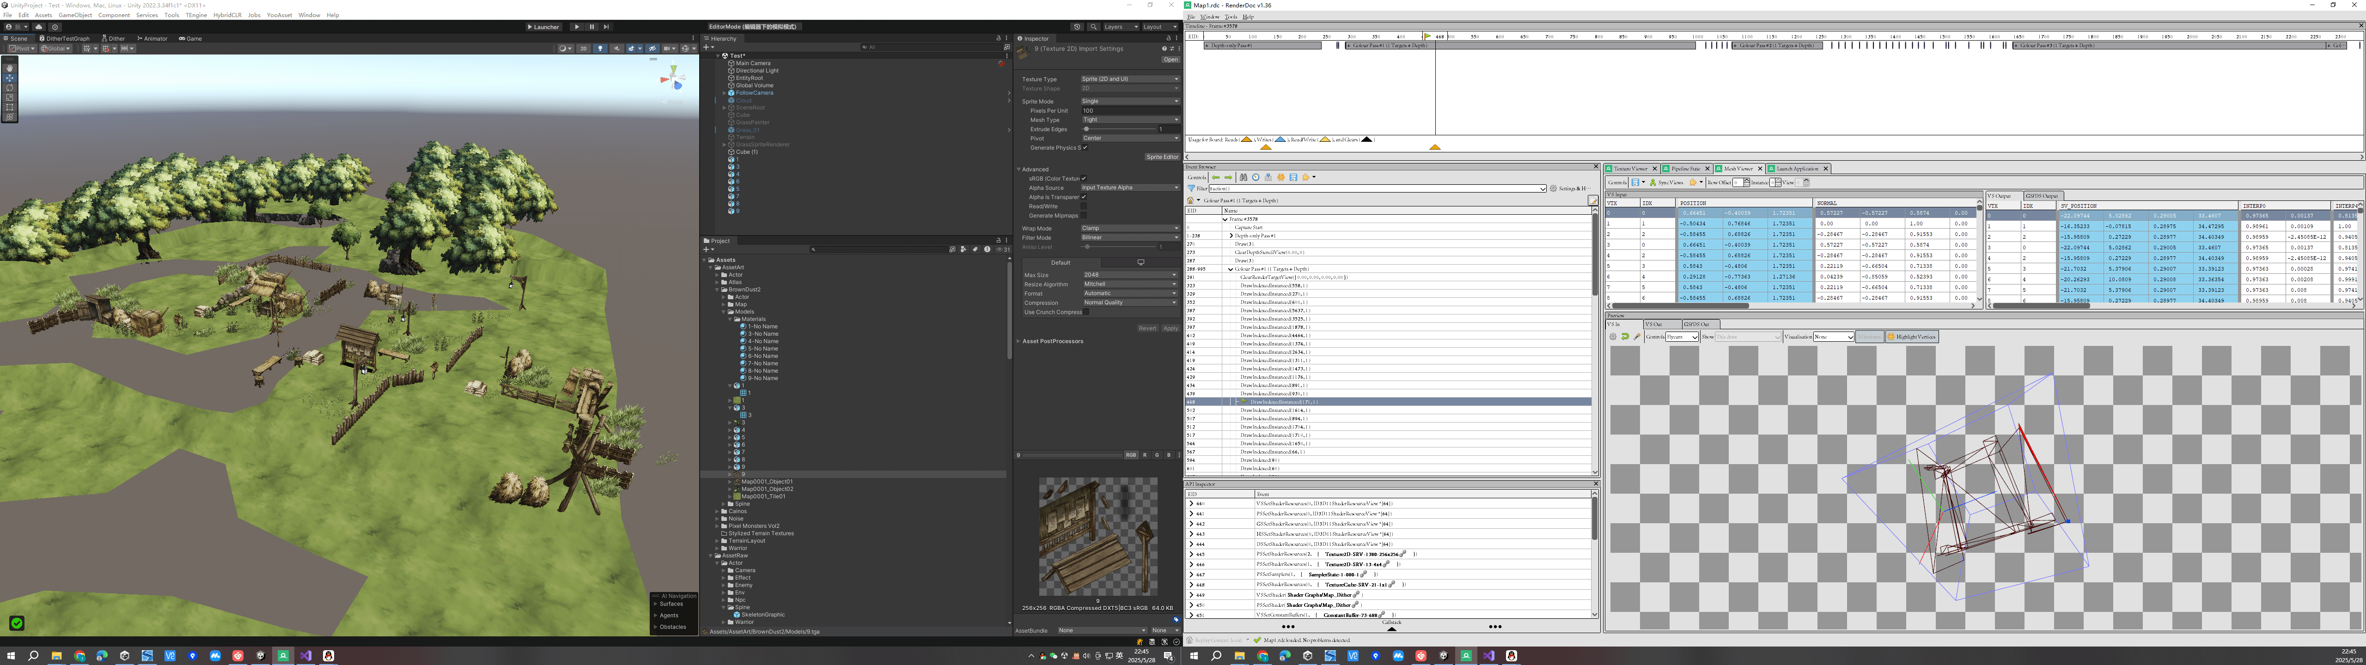Enable Generate Mipmaps checkbox
This screenshot has width=2366, height=665.
[1084, 216]
